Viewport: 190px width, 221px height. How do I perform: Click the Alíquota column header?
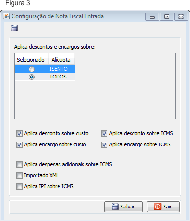coord(62,60)
